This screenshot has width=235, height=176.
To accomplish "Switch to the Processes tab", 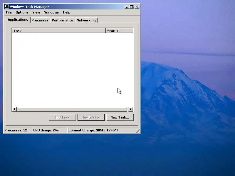I will (x=40, y=20).
